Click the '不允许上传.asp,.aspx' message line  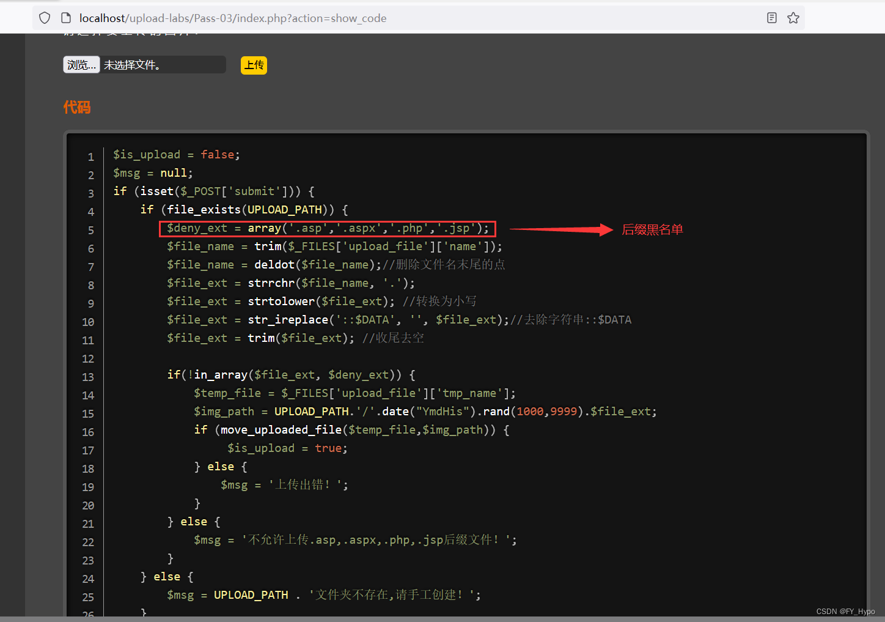[x=355, y=540]
